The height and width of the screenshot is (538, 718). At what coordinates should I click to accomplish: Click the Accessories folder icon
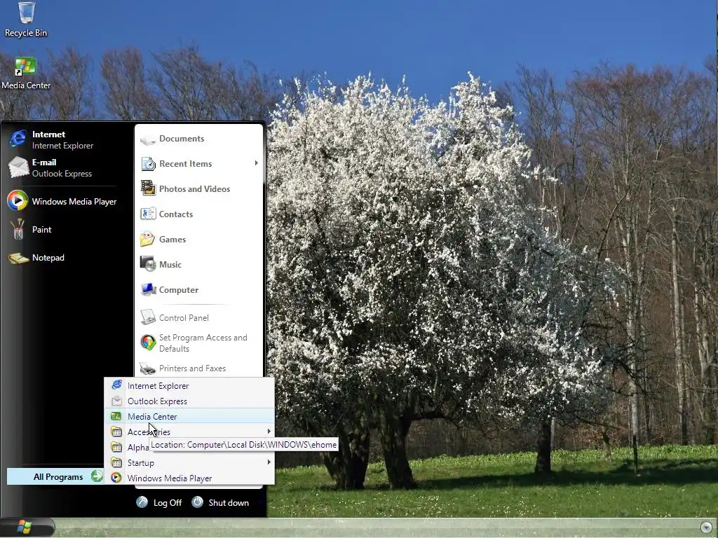(117, 432)
